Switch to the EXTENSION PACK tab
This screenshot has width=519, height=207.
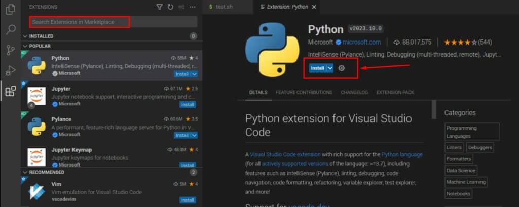(395, 92)
